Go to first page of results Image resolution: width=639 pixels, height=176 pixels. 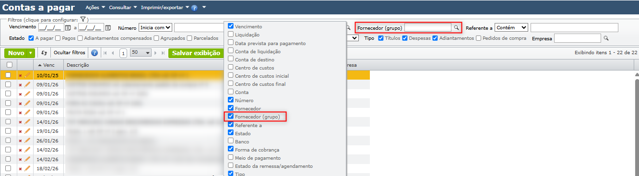click(105, 53)
